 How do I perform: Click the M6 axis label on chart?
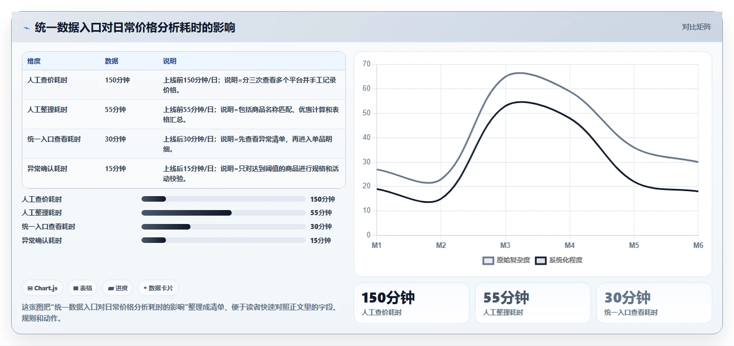(x=698, y=245)
